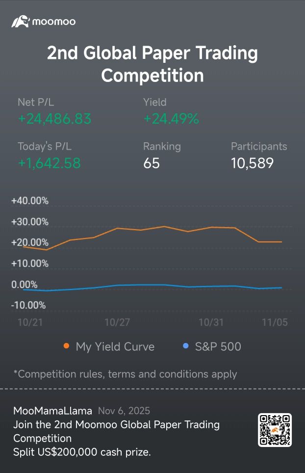305x473 pixels.
Task: Click the 10/21 date on chart axis
Action: (x=27, y=322)
